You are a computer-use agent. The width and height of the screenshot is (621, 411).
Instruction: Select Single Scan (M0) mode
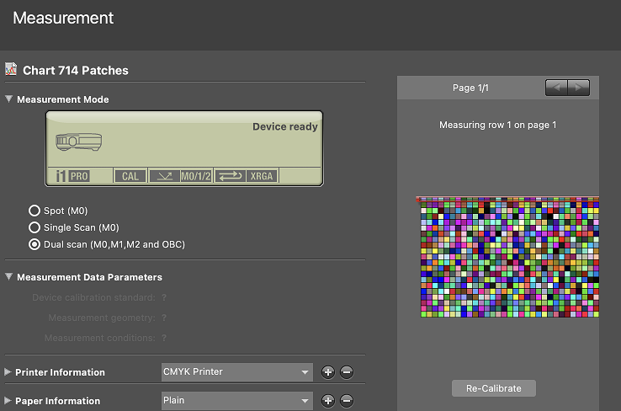coord(34,227)
